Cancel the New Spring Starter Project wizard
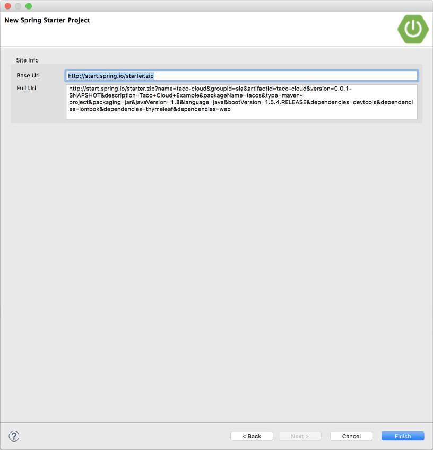Viewport: 433px width, 450px height. pyautogui.click(x=351, y=436)
